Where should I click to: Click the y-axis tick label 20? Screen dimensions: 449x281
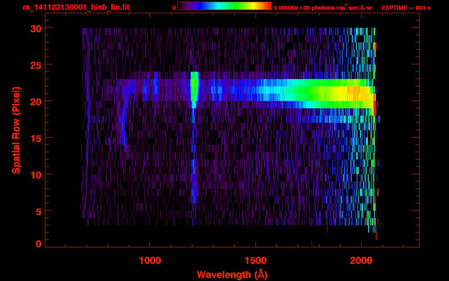(x=35, y=101)
